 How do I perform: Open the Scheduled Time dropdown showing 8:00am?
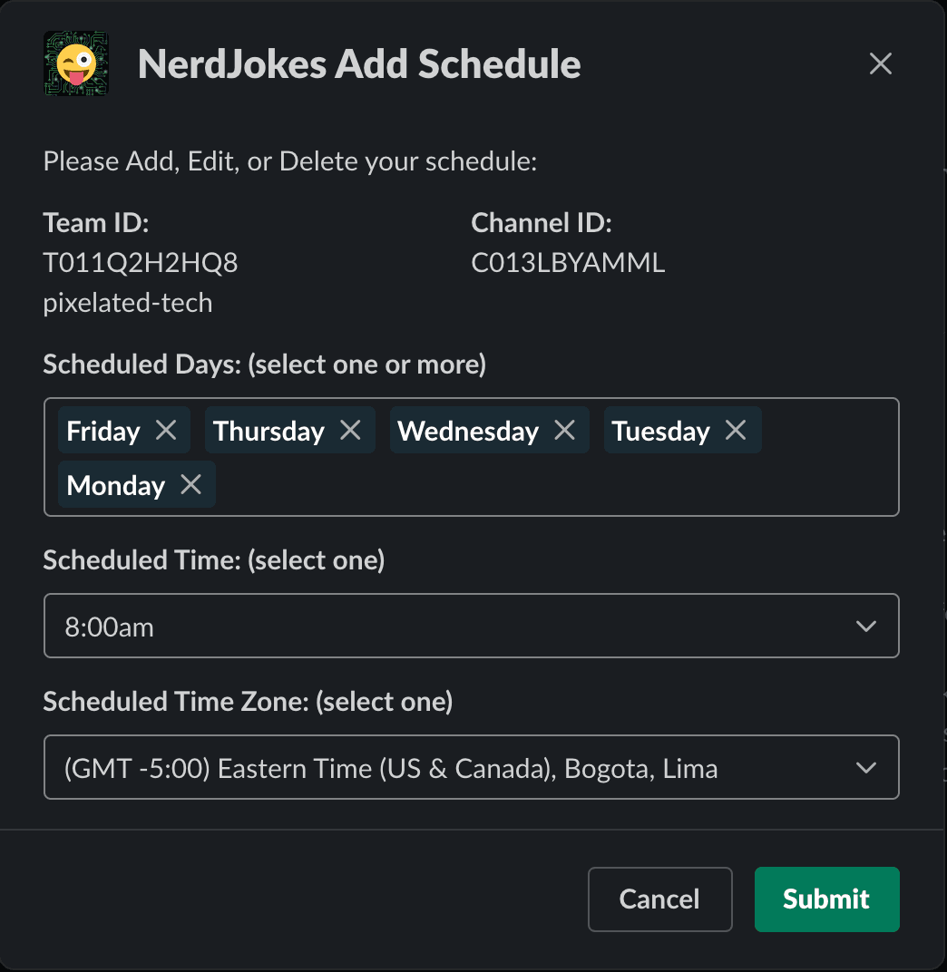tap(472, 626)
